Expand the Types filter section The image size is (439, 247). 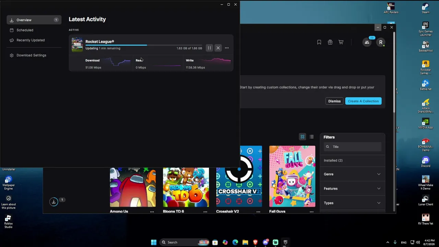(x=353, y=203)
